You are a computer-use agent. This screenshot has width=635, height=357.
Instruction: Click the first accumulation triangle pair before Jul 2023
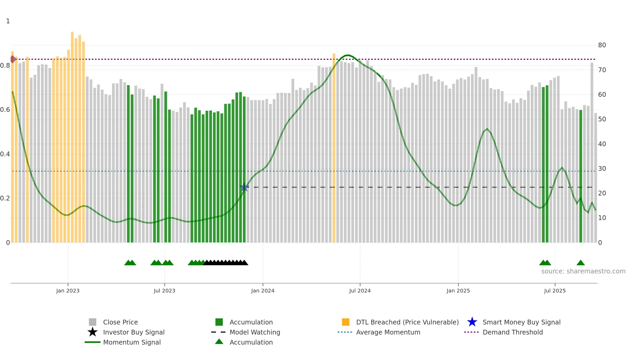pos(130,263)
